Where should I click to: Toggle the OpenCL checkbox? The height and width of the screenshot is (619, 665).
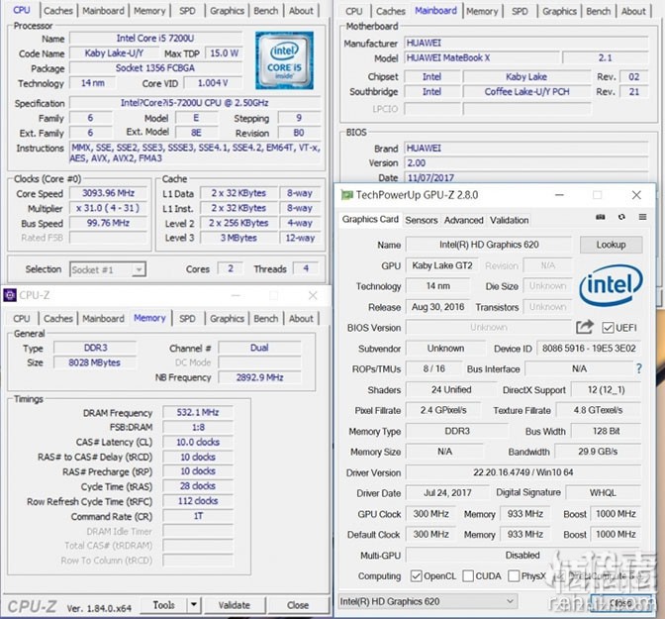point(416,575)
